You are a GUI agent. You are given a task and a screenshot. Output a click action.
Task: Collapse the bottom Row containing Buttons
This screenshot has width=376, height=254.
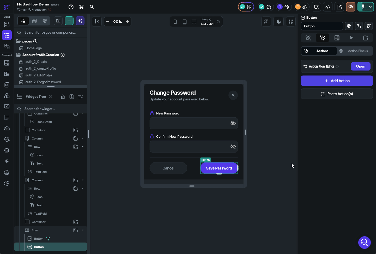tap(83, 230)
